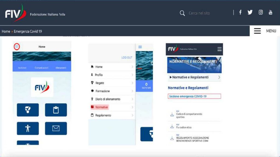The image size is (280, 157).
Task: Open the YouTube social icon
Action: pyautogui.click(x=270, y=12)
